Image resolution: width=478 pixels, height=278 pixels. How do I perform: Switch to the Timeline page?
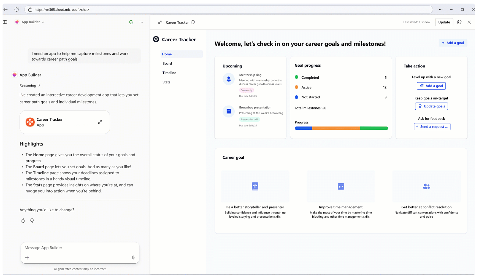[x=169, y=73]
